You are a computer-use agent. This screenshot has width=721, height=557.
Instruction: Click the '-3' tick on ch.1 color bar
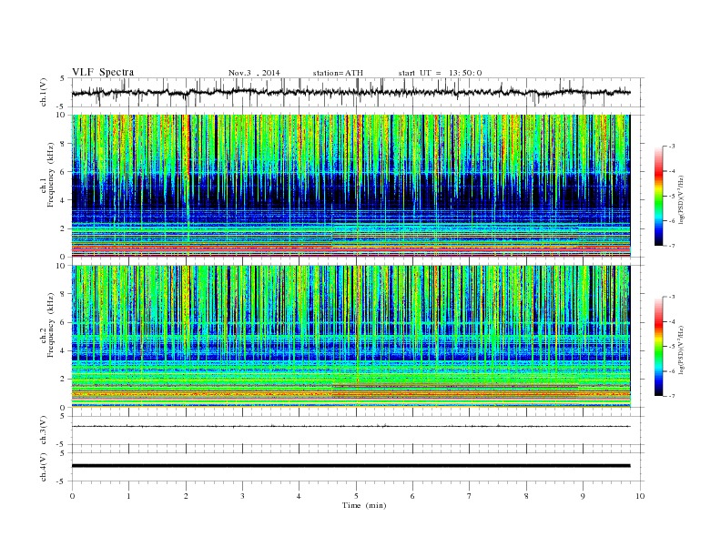tap(671, 147)
